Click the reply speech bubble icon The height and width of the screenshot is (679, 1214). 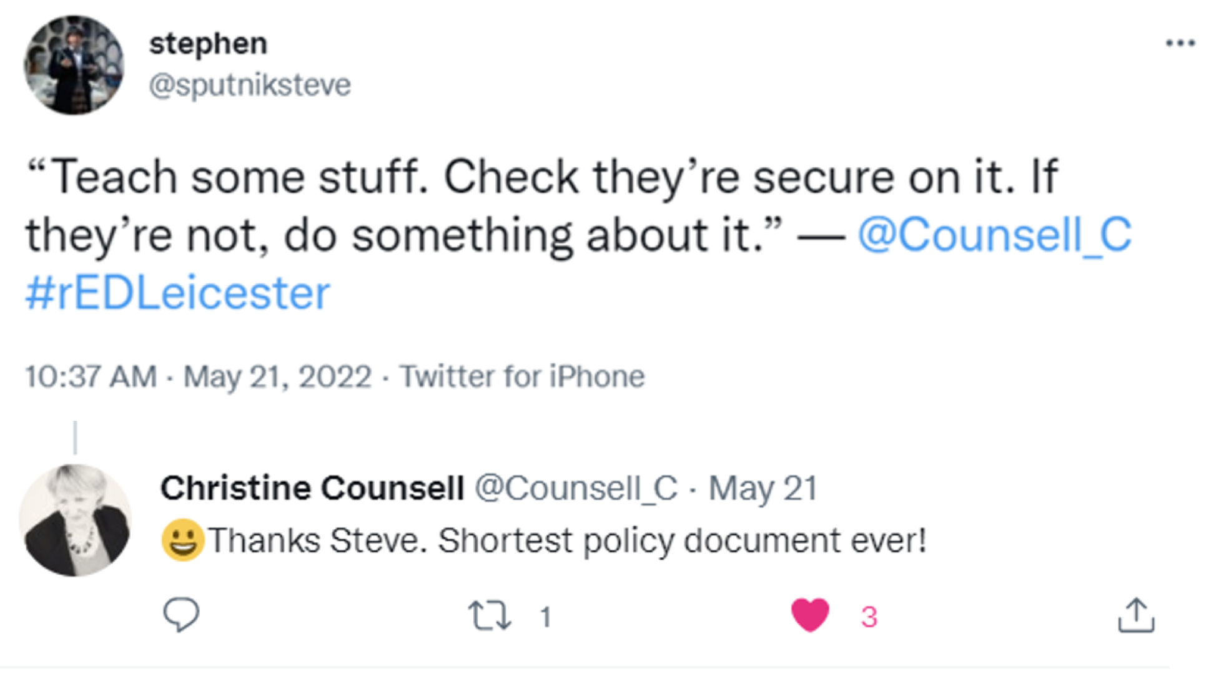tap(181, 615)
